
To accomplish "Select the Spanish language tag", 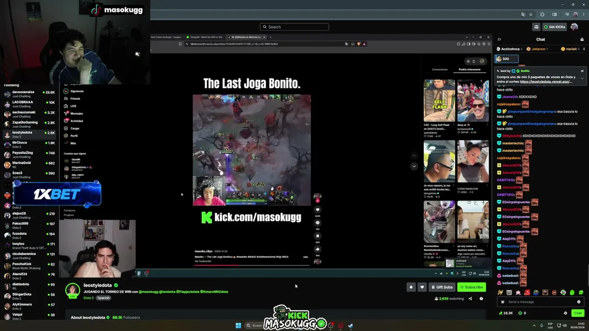I will (x=104, y=298).
